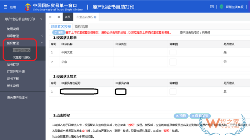Open 使用说明 in the sidebar
This screenshot has width=250, height=140.
point(13,29)
